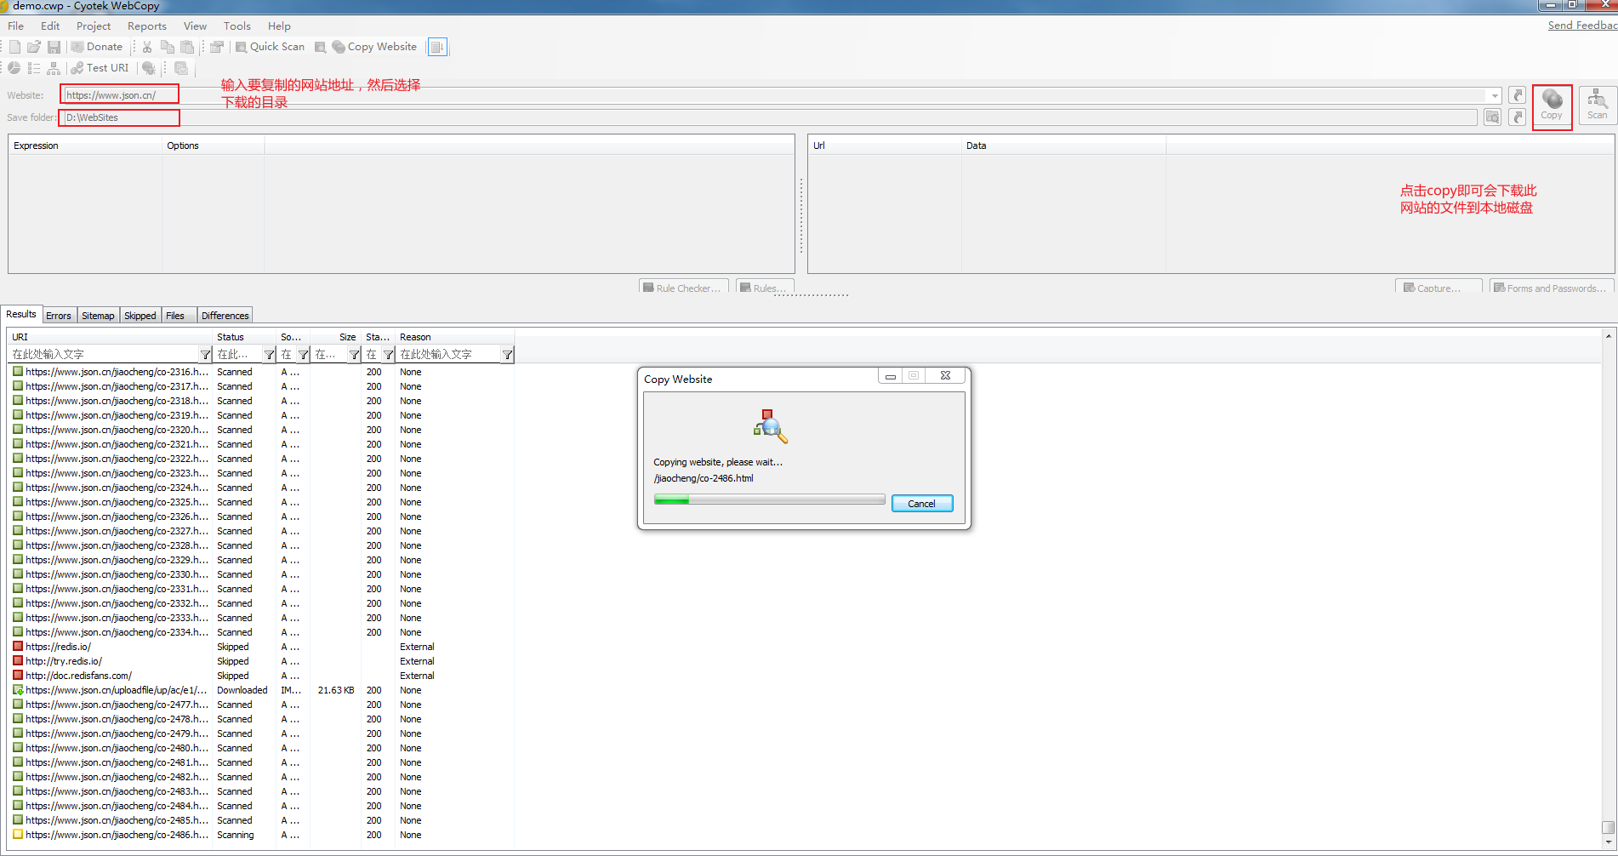Click the pie chart report icon
This screenshot has width=1618, height=856.
(x=14, y=68)
